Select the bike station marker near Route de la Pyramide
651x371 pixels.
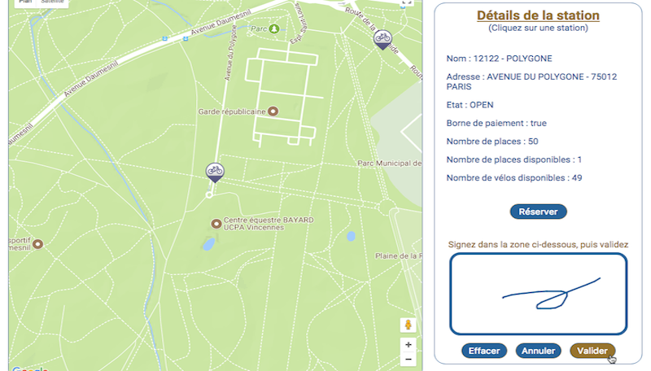tap(382, 38)
